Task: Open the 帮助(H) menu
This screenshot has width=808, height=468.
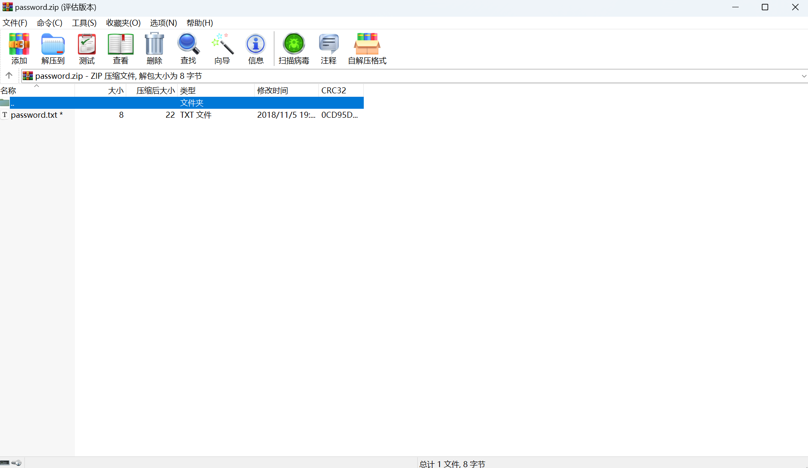Action: [200, 23]
